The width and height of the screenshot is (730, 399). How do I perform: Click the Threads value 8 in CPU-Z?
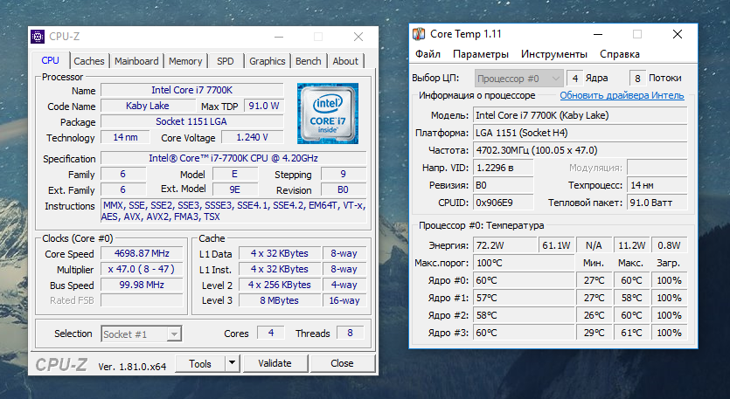(x=350, y=333)
